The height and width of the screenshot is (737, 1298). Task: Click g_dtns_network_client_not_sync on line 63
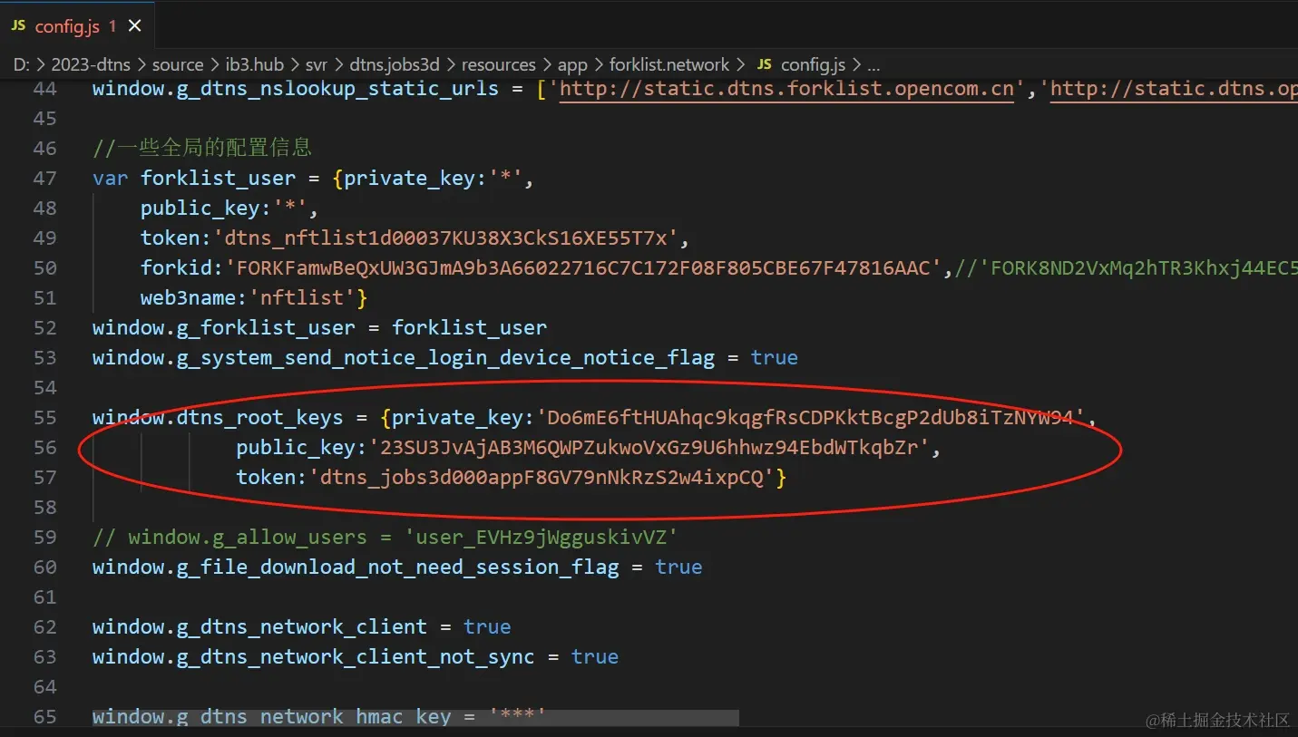(x=356, y=657)
